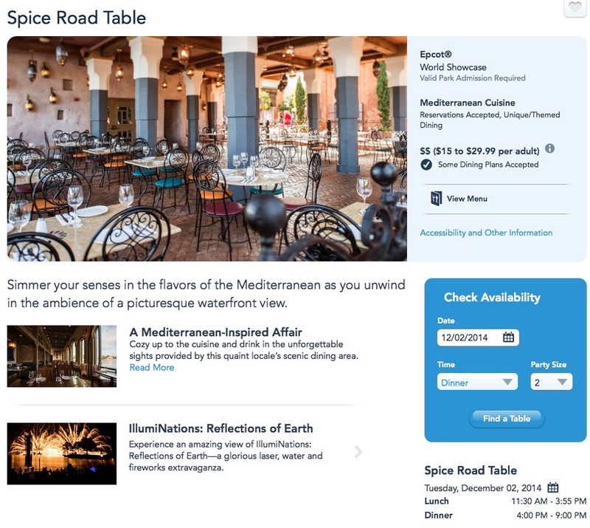
Task: Open the IllumiNations fireworks thumbnail
Action: coord(62,453)
